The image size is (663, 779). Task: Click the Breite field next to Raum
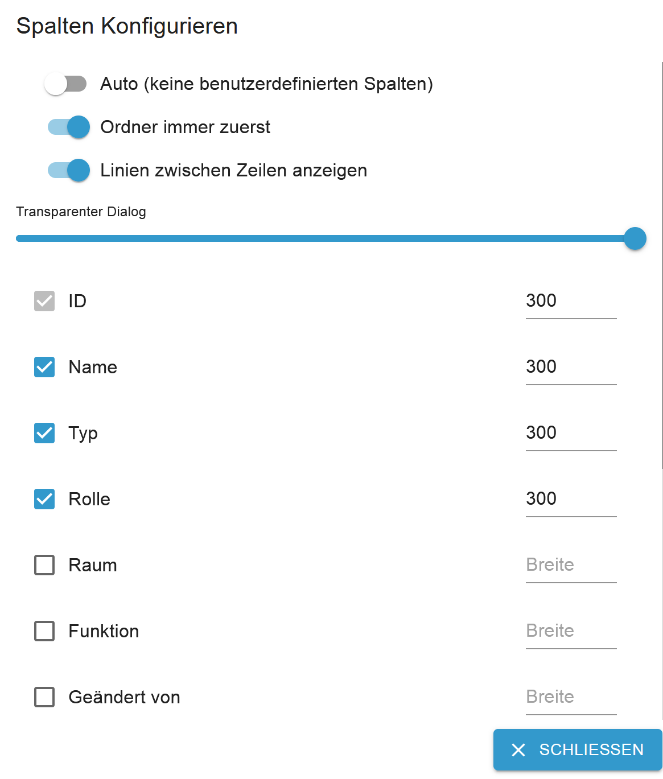click(x=569, y=568)
